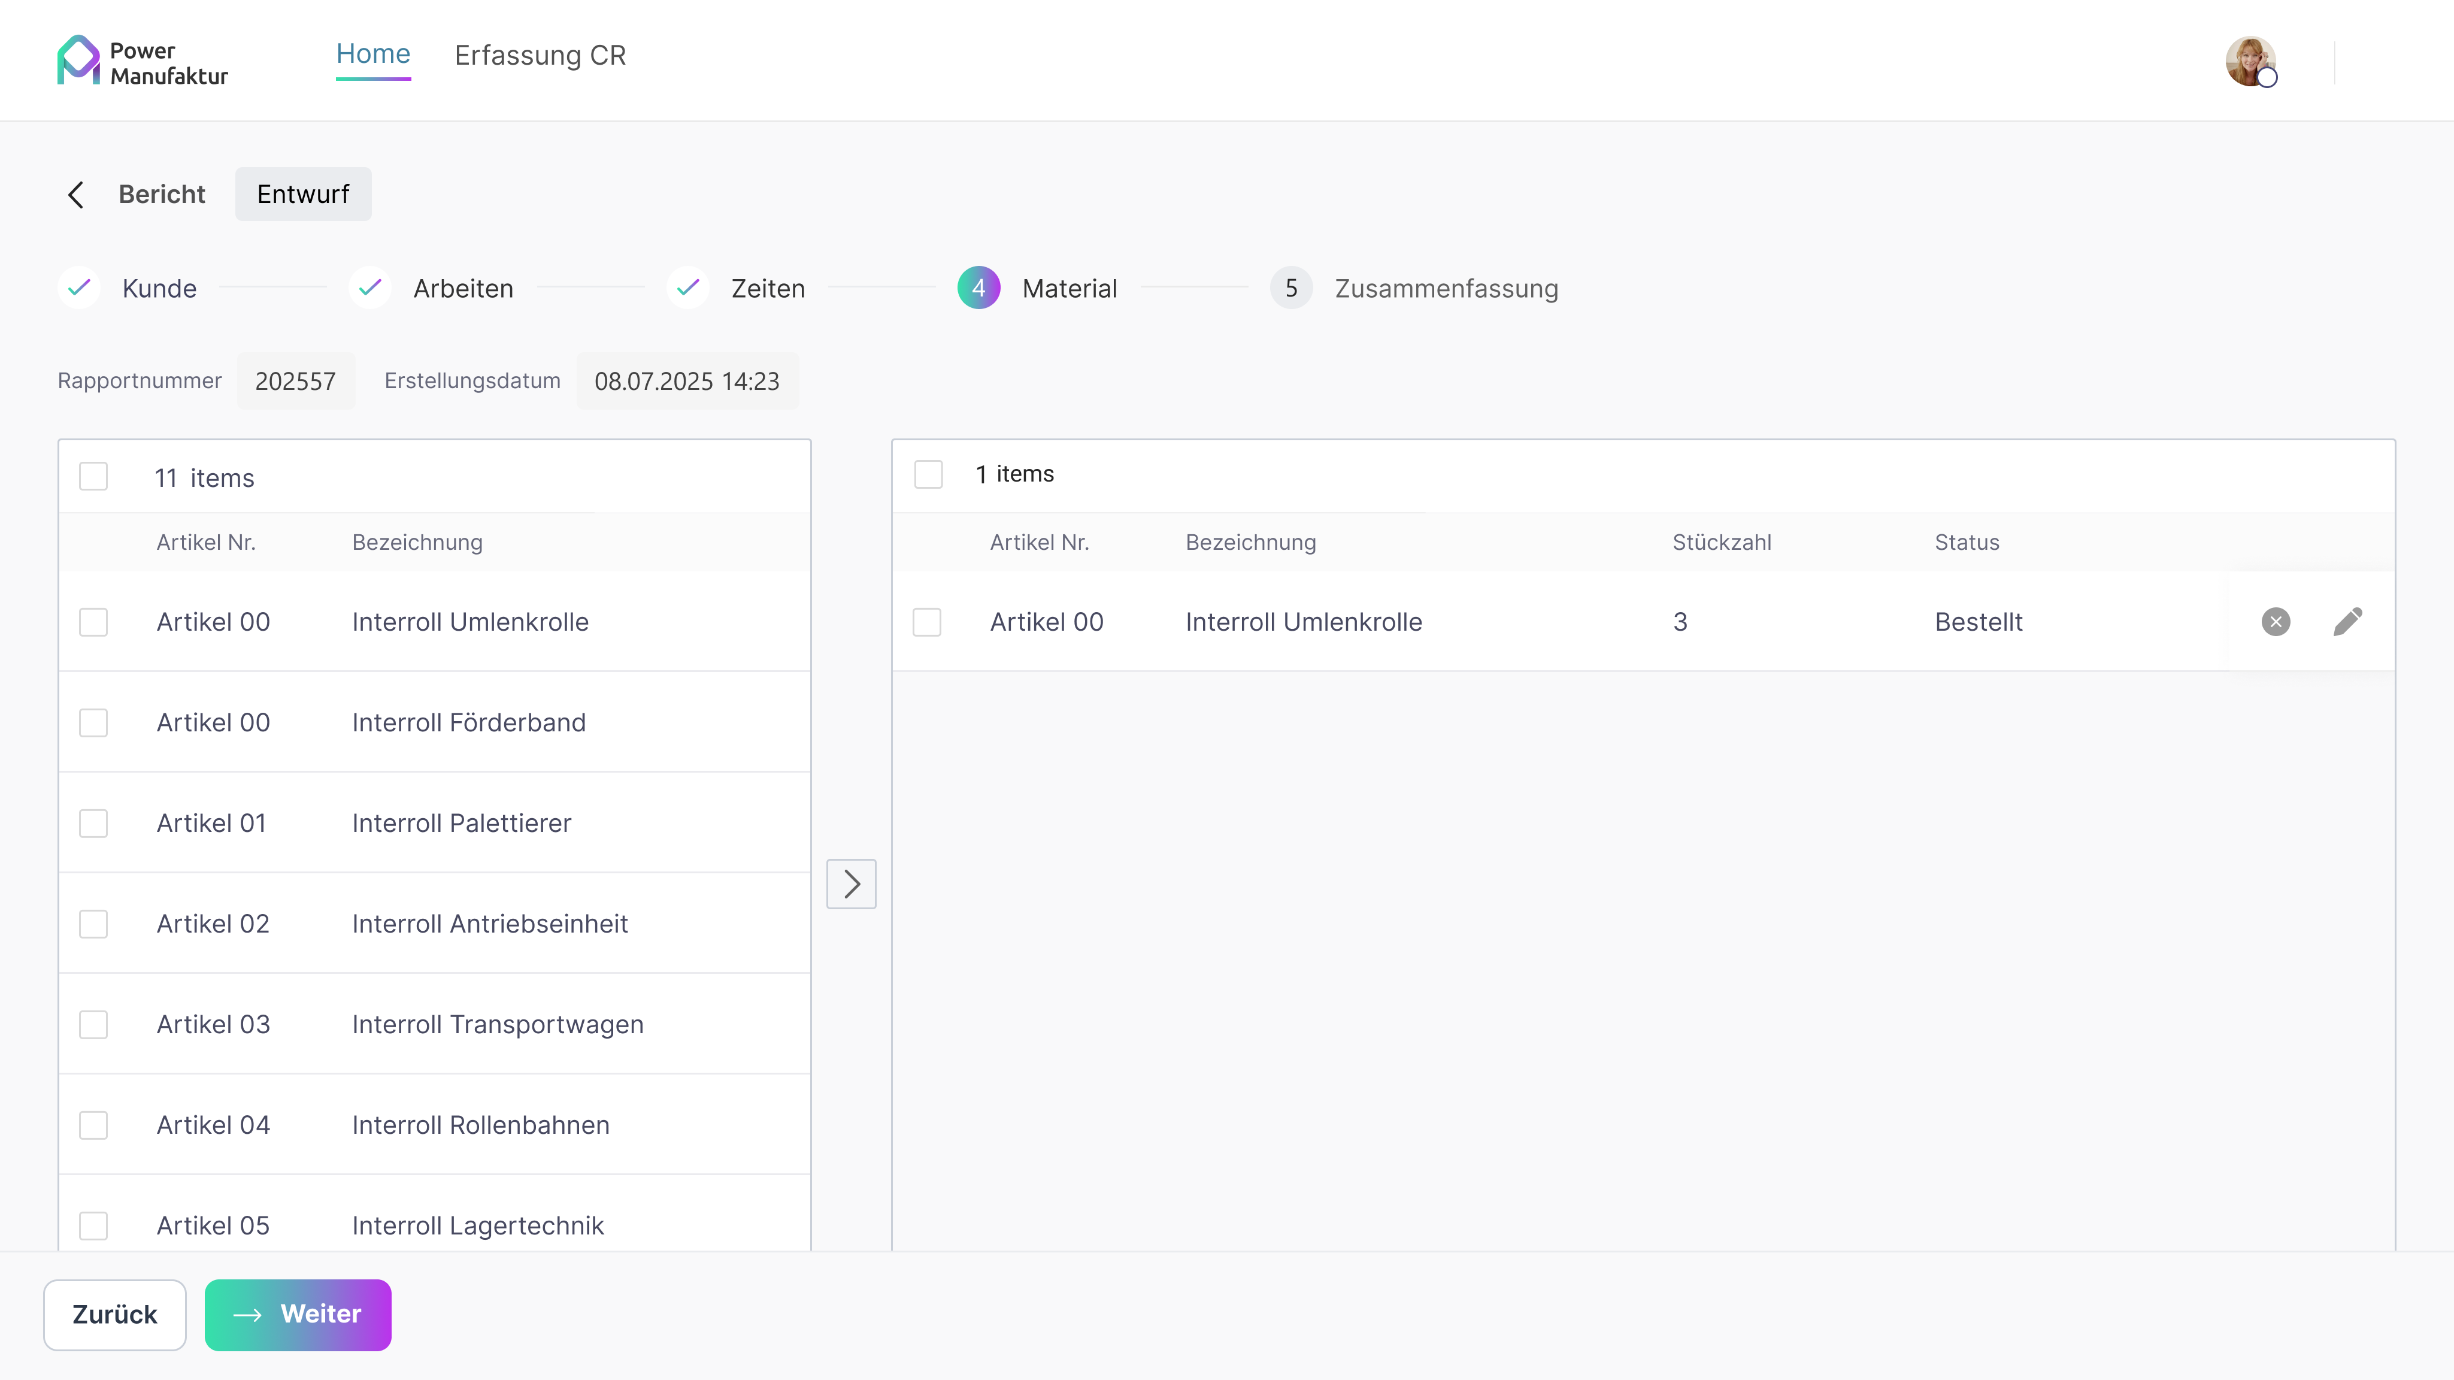Image resolution: width=2454 pixels, height=1380 pixels.
Task: Switch to the Home tab
Action: click(372, 55)
